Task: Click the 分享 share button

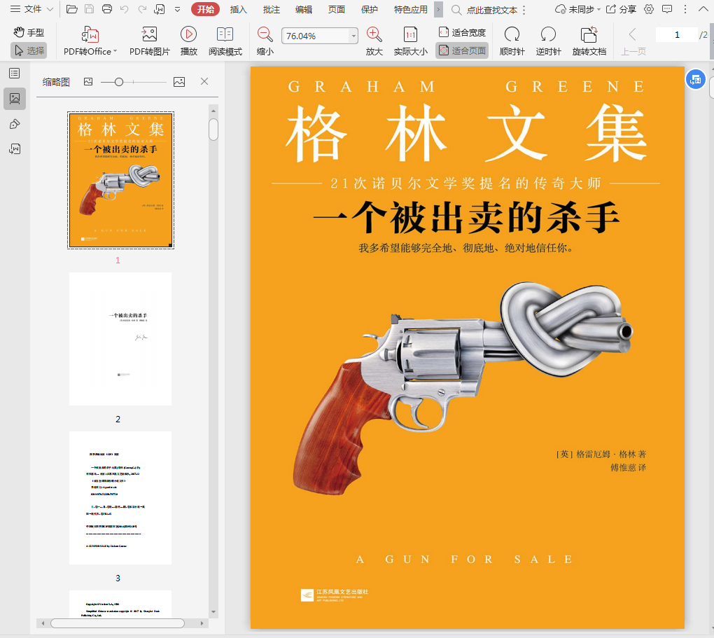Action: [x=621, y=9]
